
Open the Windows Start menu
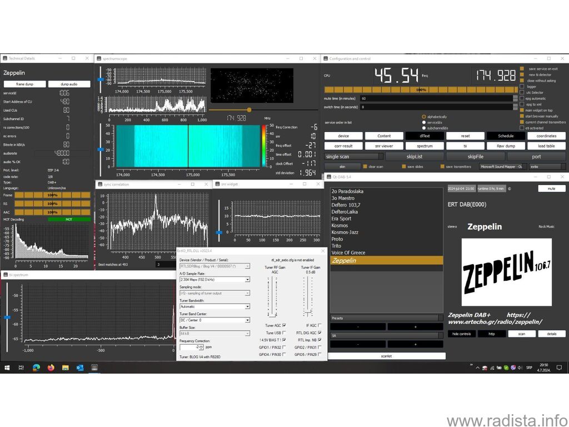point(7,368)
